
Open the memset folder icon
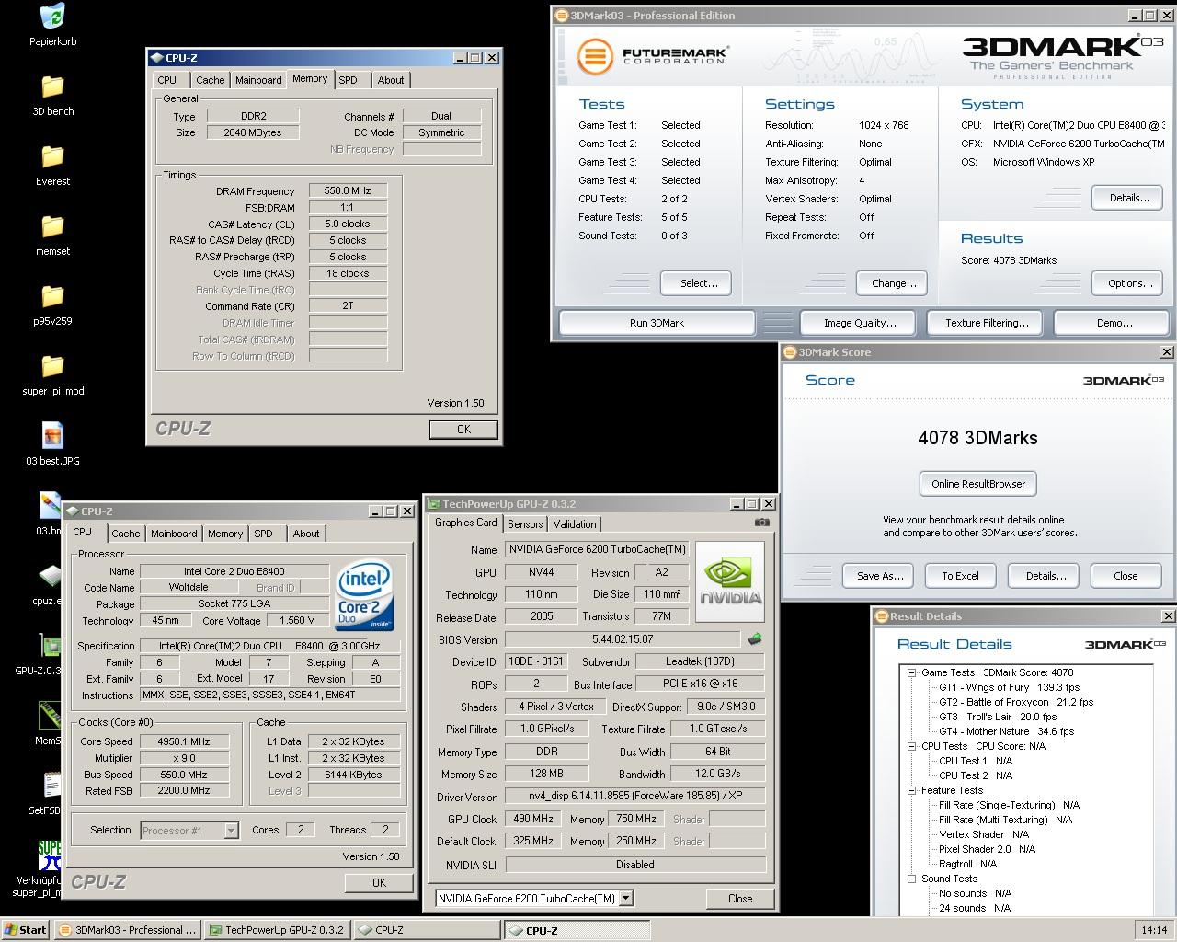pyautogui.click(x=52, y=226)
